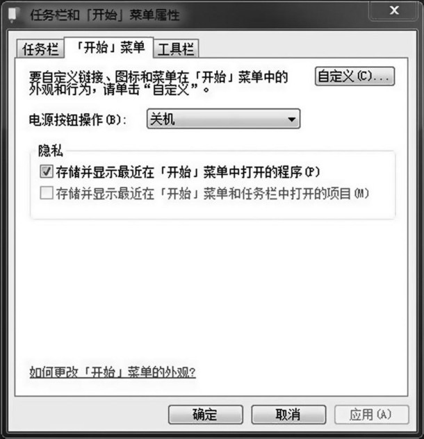Open the 如何更改「开始」菜单的外观 help link

point(113,372)
